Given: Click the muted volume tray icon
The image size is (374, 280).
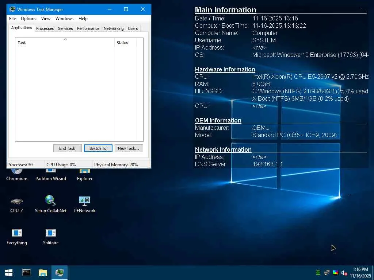Looking at the screenshot, I should (x=344, y=273).
